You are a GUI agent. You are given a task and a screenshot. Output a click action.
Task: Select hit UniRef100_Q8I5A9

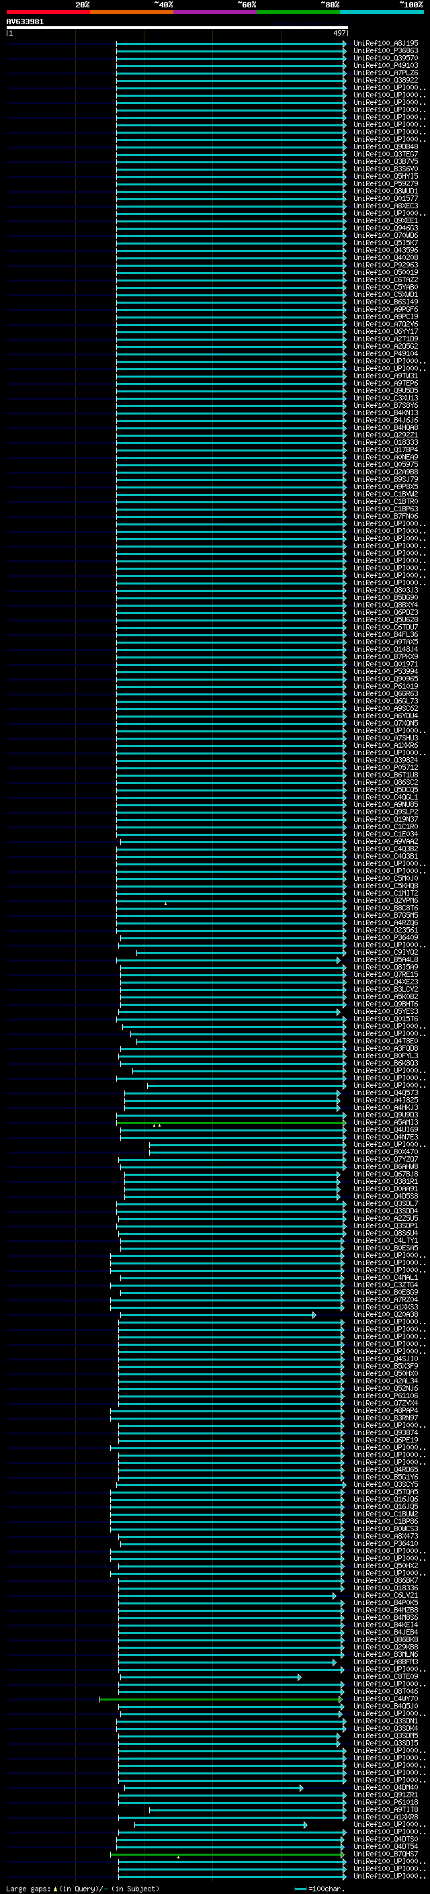click(x=385, y=967)
